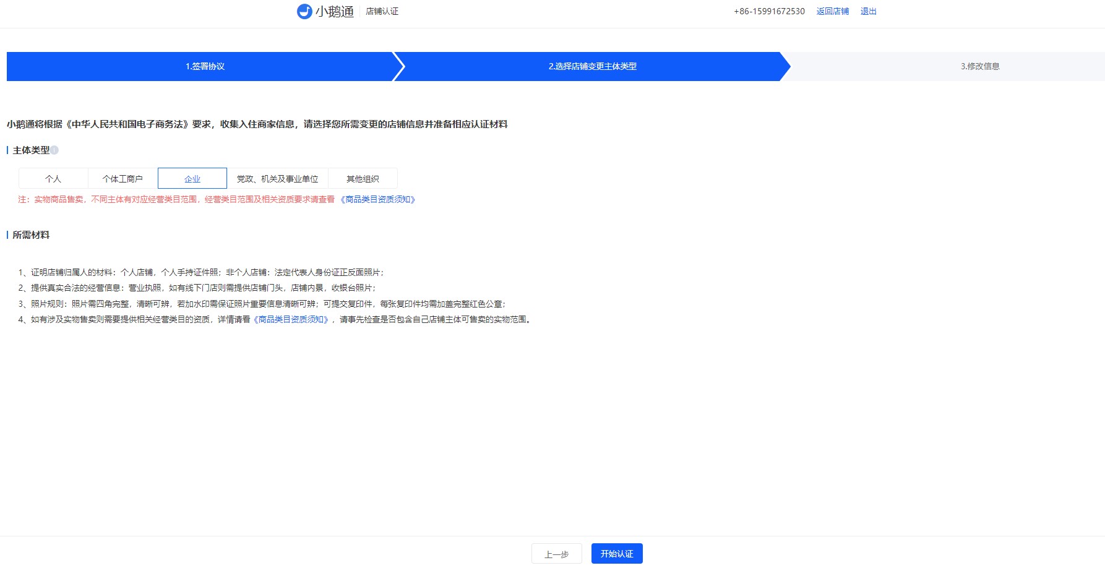
Task: Choose the 其他组织 entity type
Action: click(363, 179)
